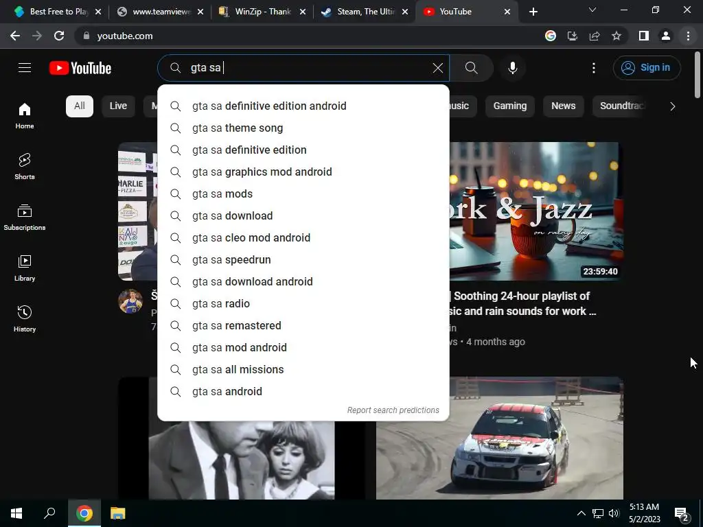Choose suggestion 'gta sa radio'
Screen dimensions: 703x527
pos(303,304)
